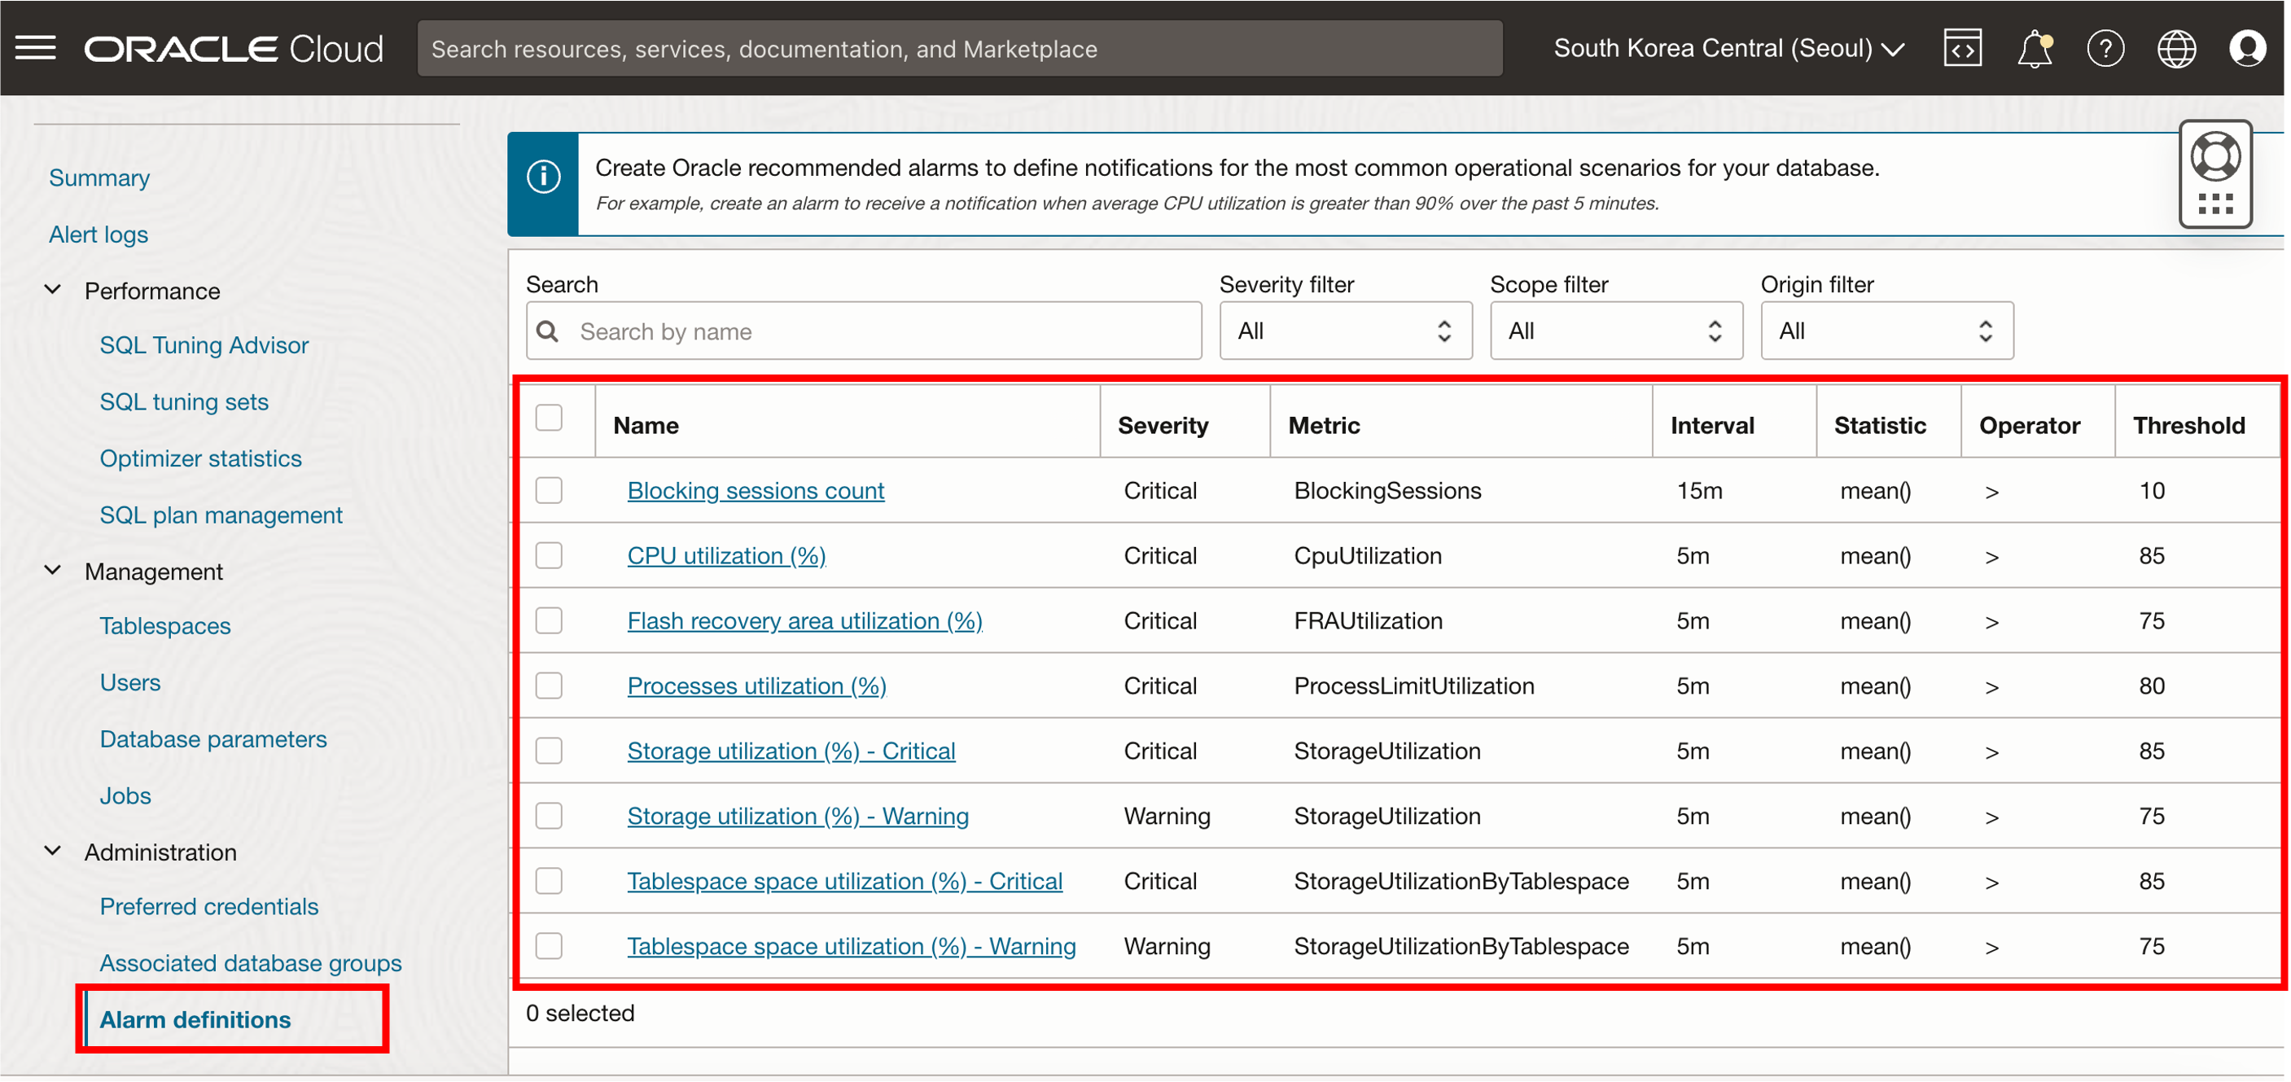Collapse the Performance section
Viewport: 2291px width, 1082px height.
tap(54, 290)
